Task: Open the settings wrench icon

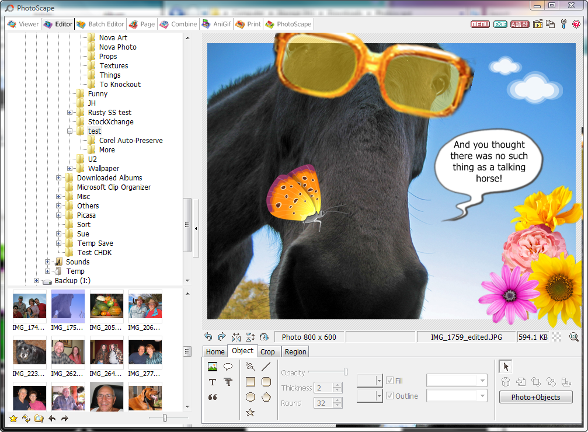Action: [563, 24]
